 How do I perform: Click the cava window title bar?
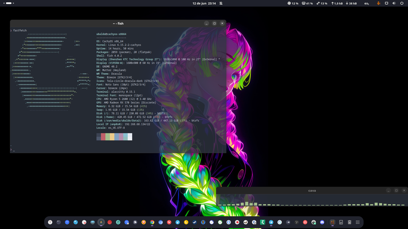point(312,191)
